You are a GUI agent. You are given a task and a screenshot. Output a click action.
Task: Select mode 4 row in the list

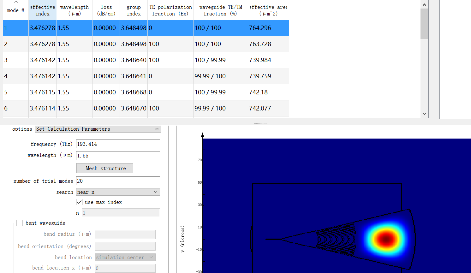[x=145, y=76]
